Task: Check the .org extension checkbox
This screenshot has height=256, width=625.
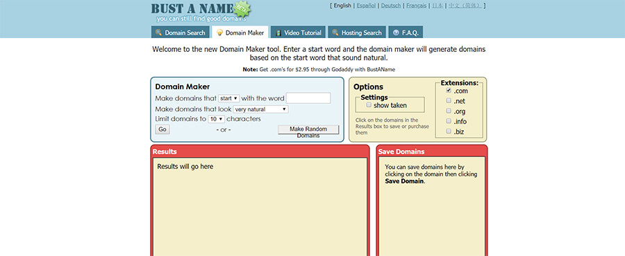Action: point(449,111)
